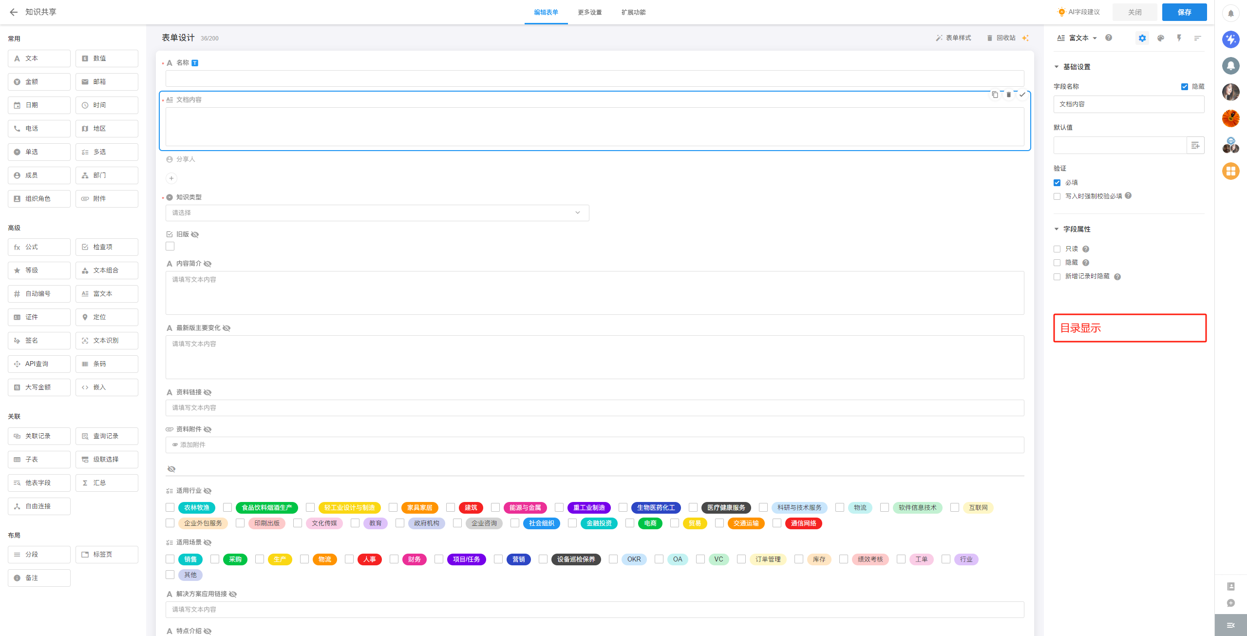
Task: Click the plus icon under 分享人
Action: tap(171, 178)
